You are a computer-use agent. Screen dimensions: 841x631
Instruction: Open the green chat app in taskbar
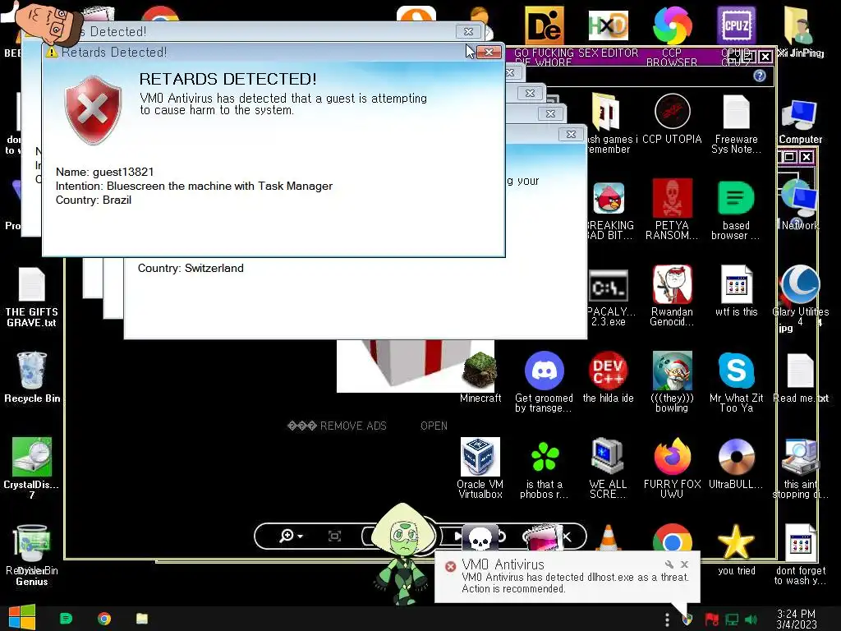[66, 619]
